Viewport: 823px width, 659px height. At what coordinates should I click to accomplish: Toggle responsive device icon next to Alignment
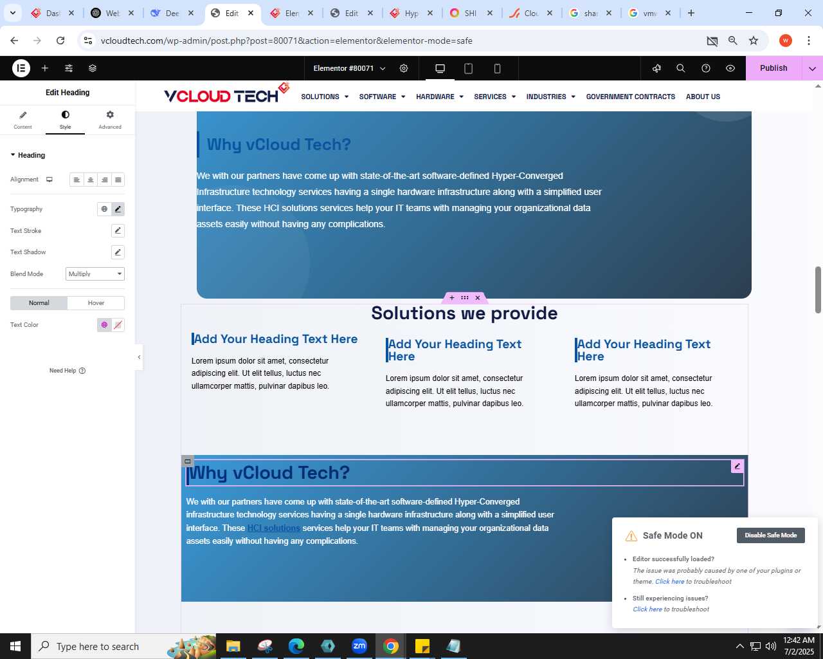point(50,180)
